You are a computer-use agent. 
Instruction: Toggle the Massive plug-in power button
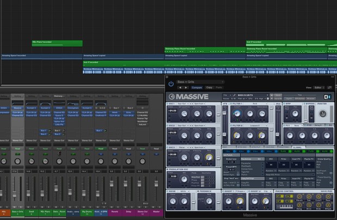click(x=171, y=84)
